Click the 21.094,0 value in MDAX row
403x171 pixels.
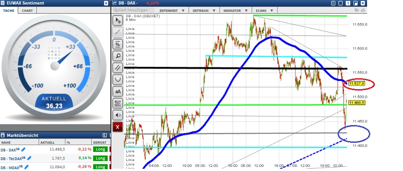click(57, 167)
